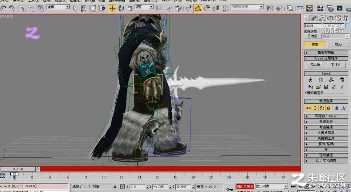The image size is (351, 192).
Task: Redo the last undone action
Action: [x=12, y=8]
